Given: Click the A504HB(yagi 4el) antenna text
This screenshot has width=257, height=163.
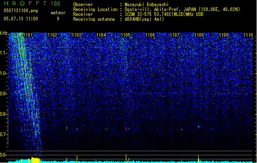Looking at the screenshot, I should tap(144, 19).
